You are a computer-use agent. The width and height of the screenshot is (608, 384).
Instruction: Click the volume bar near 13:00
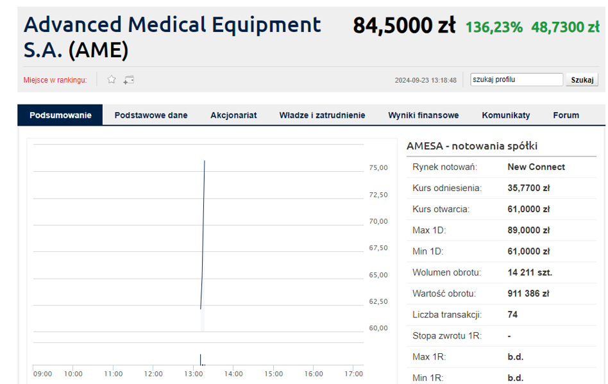click(x=201, y=360)
